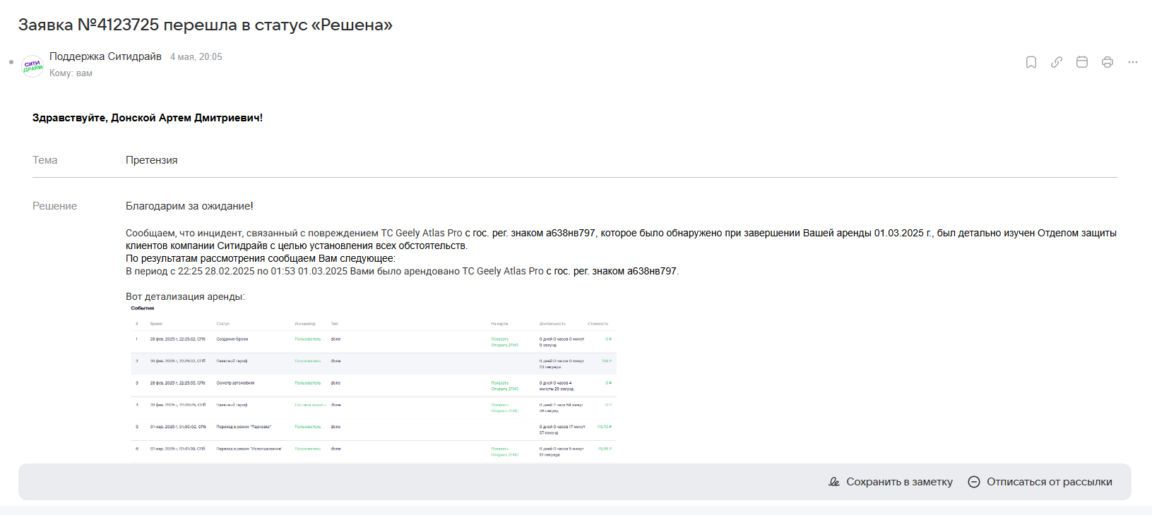Viewport: 1152px width, 515px height.
Task: Click the subject 'Заявка №4123725 перешла в статус «Решена»'
Action: (206, 25)
